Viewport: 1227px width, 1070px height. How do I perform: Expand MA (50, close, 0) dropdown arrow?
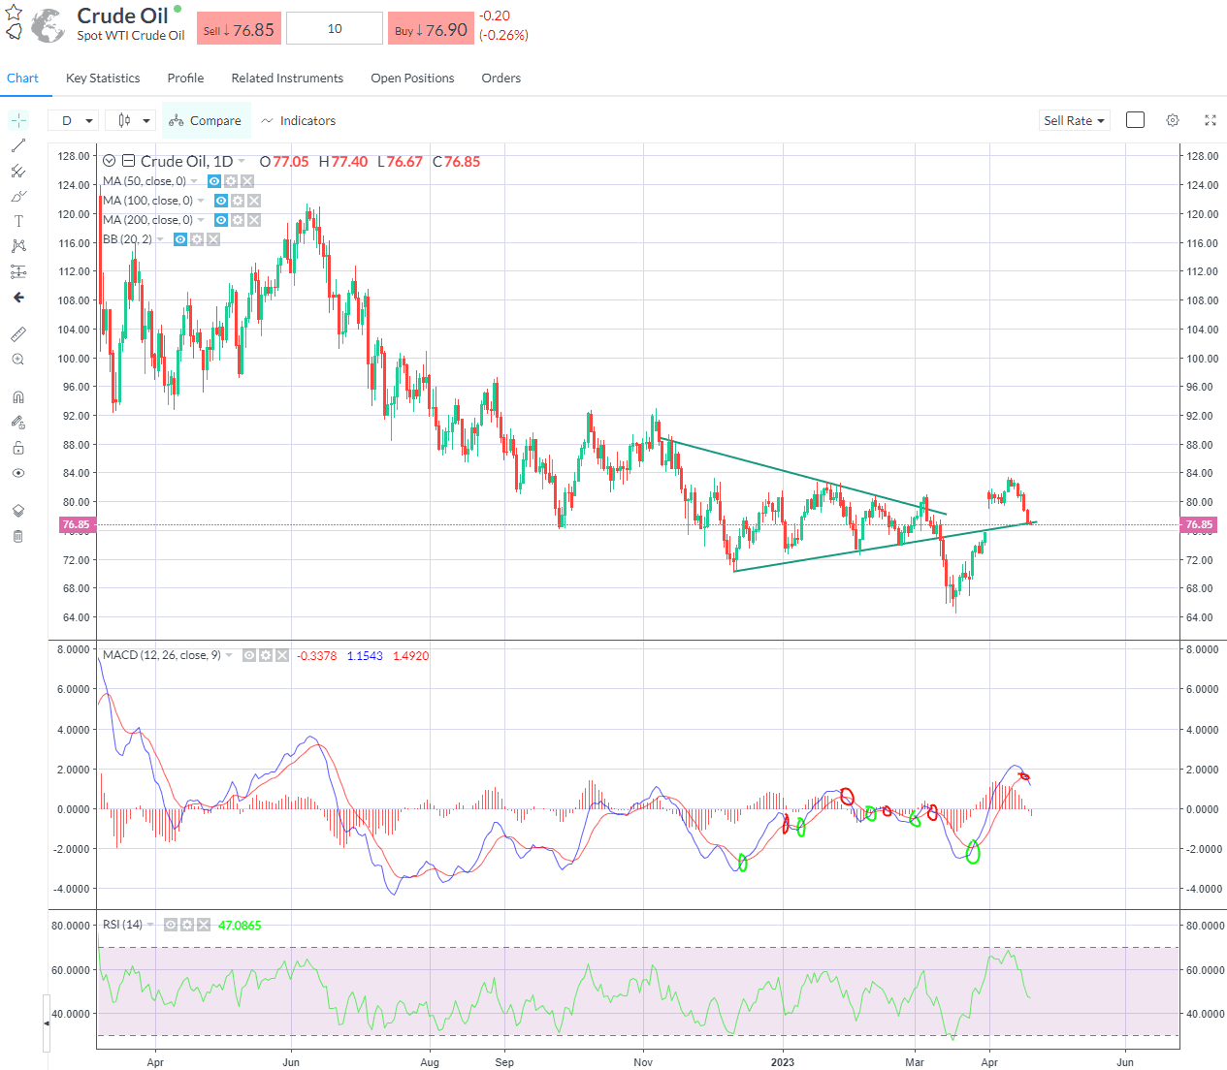click(194, 181)
